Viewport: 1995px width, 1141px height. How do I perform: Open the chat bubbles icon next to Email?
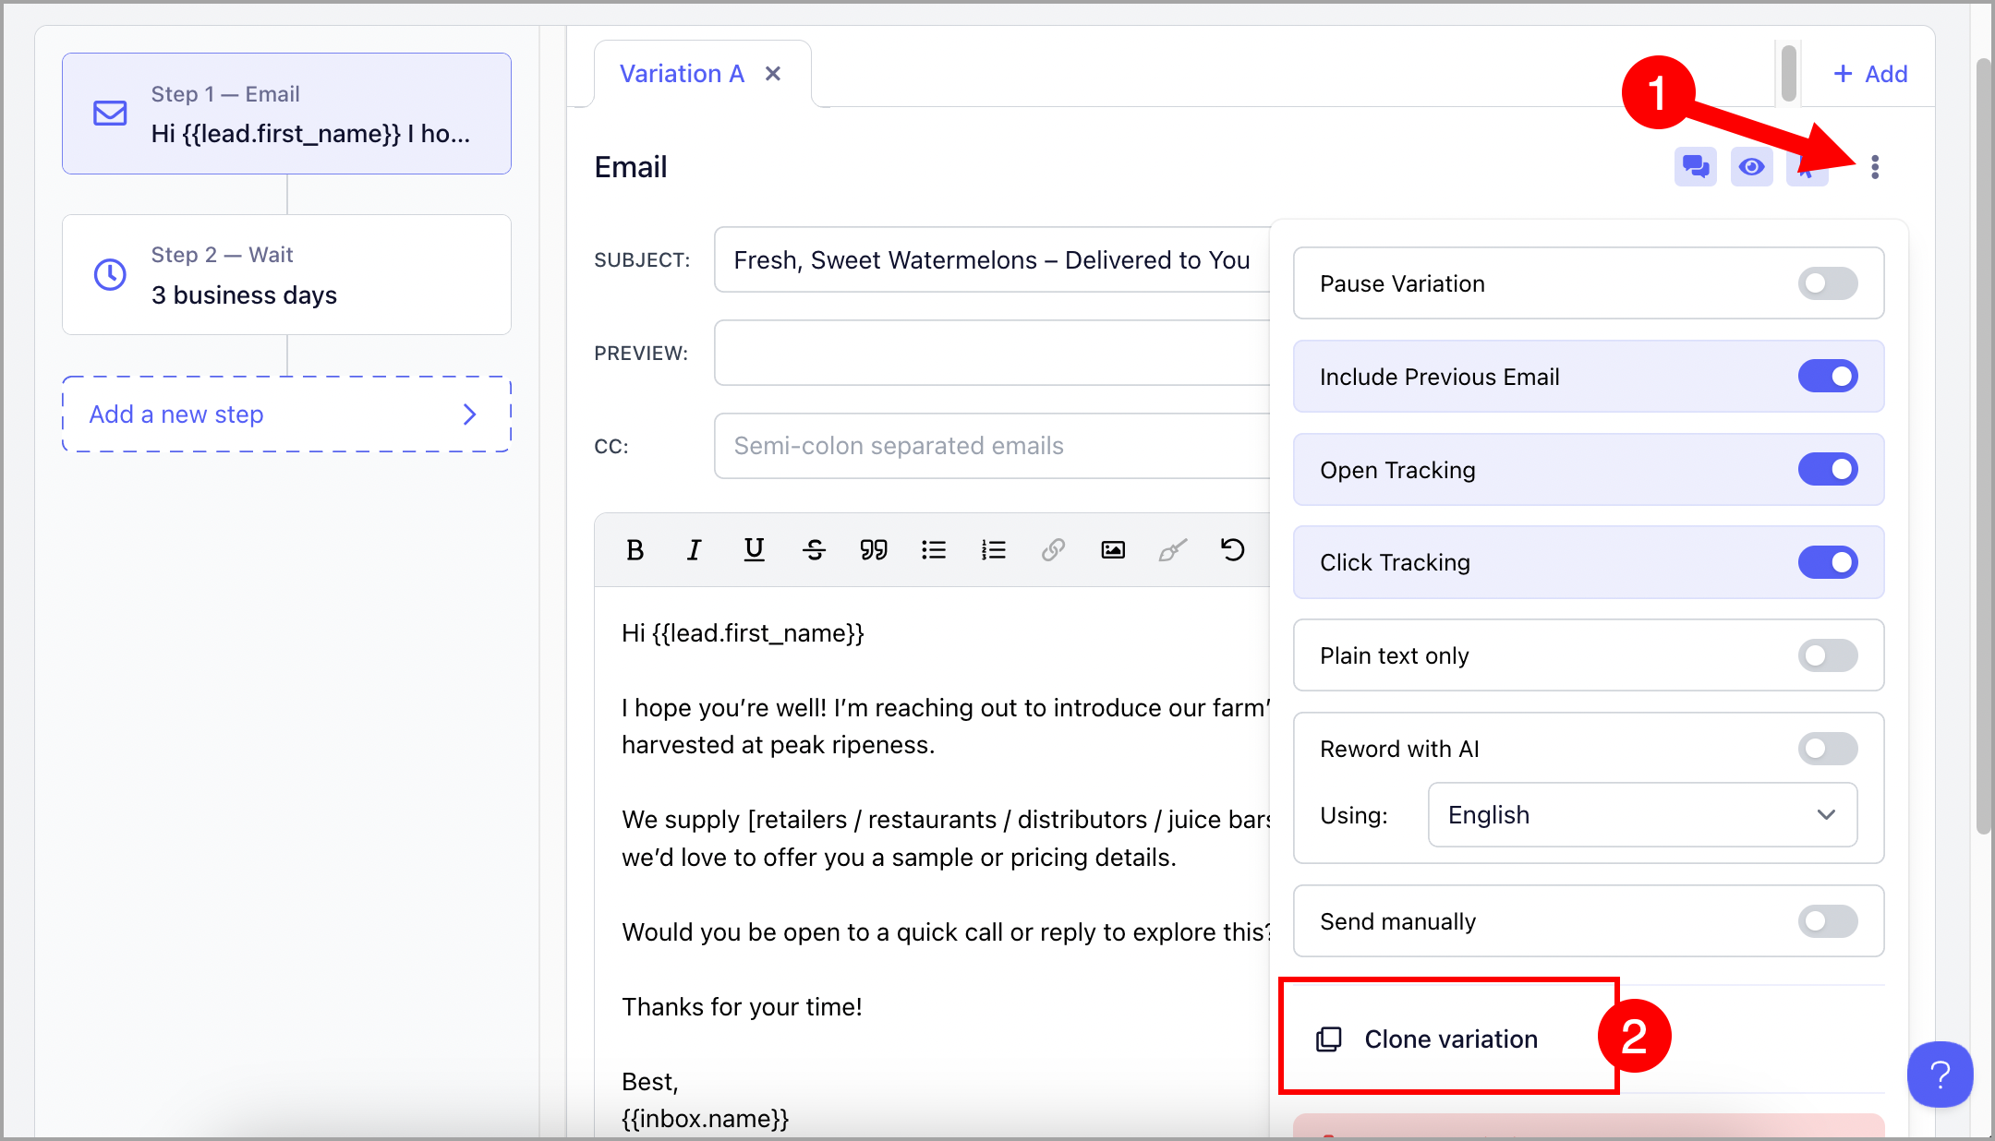pyautogui.click(x=1696, y=167)
